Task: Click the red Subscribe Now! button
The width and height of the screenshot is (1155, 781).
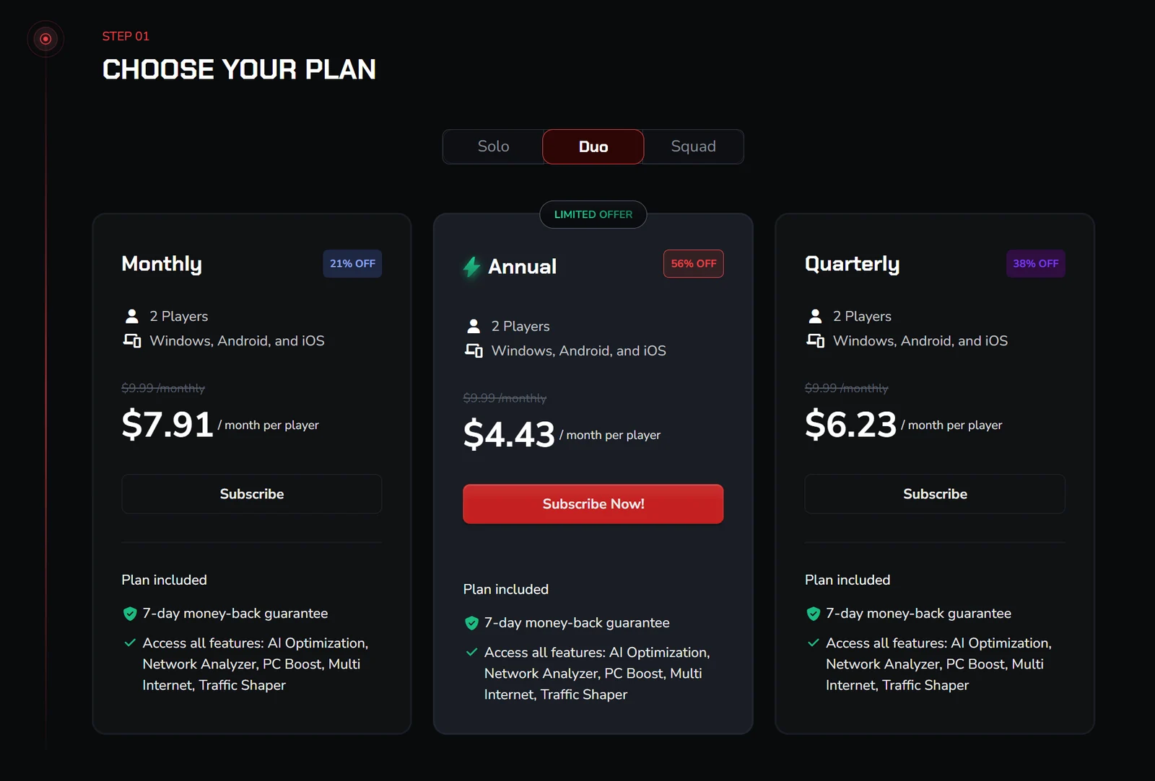Action: [x=593, y=504]
